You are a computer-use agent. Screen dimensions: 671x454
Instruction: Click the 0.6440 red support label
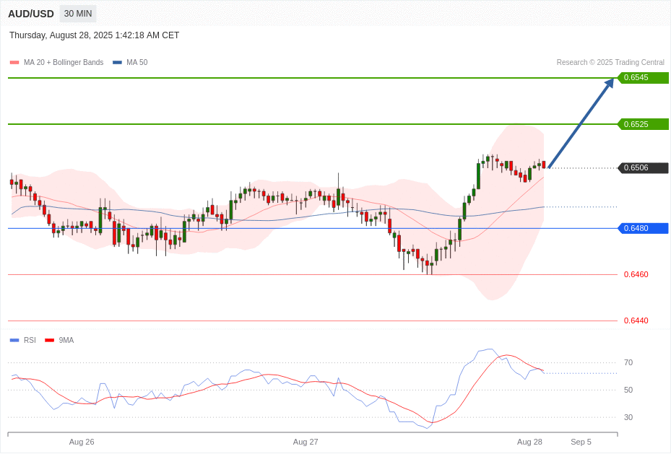636,320
